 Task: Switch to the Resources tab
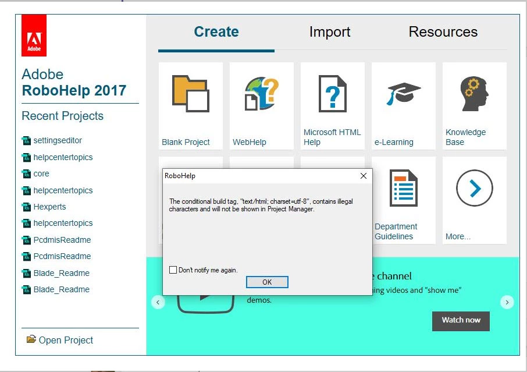[x=443, y=32]
